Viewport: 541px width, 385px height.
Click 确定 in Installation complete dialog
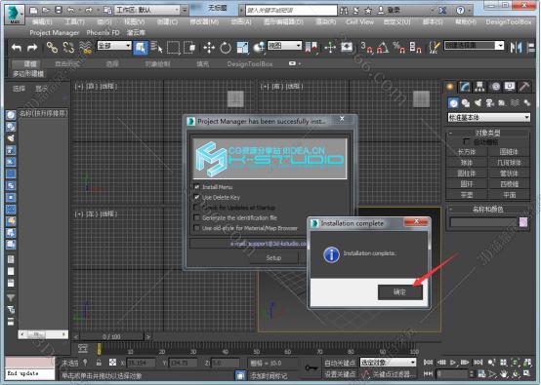(x=399, y=292)
